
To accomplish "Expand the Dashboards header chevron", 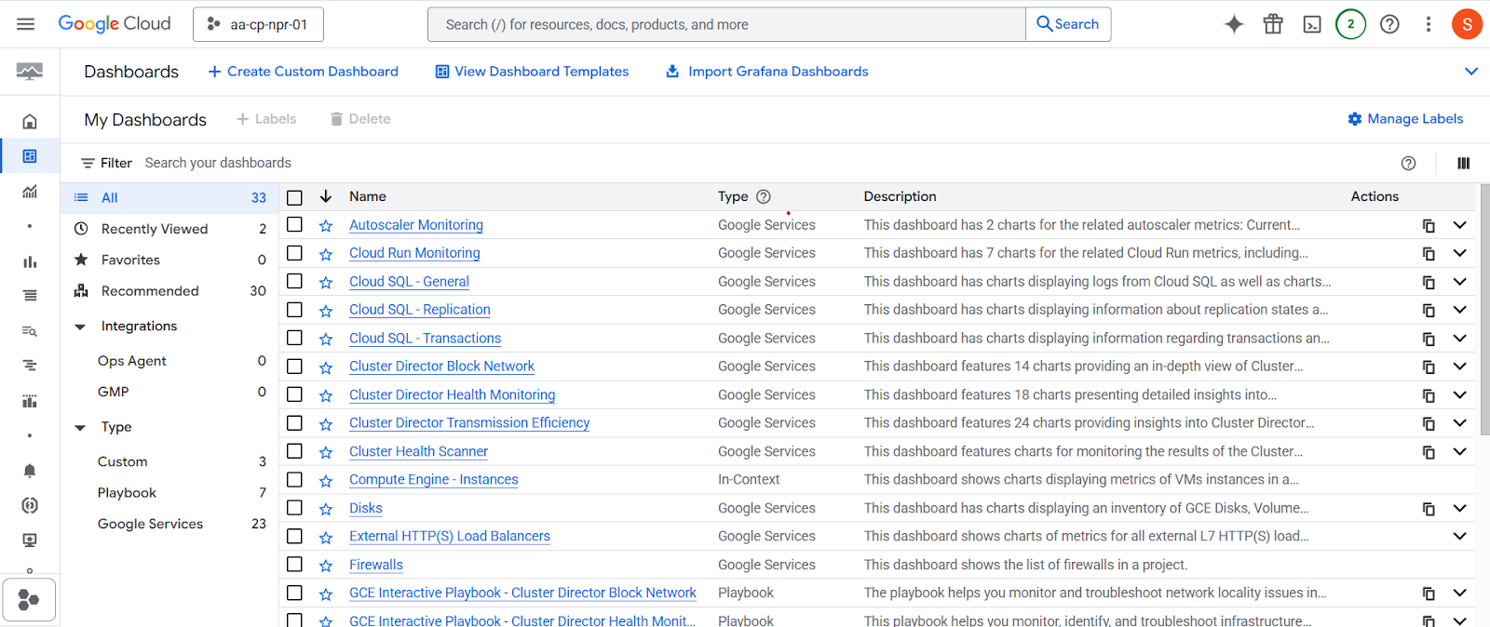I will pos(1471,72).
